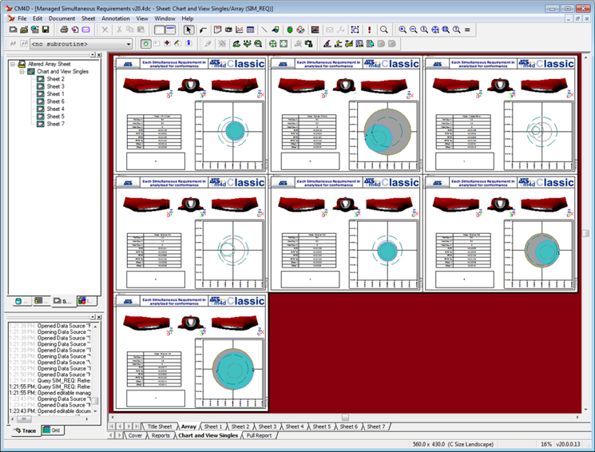Click the green expand-to-fit box icon
Image resolution: width=595 pixels, height=452 pixels.
pyautogui.click(x=284, y=44)
